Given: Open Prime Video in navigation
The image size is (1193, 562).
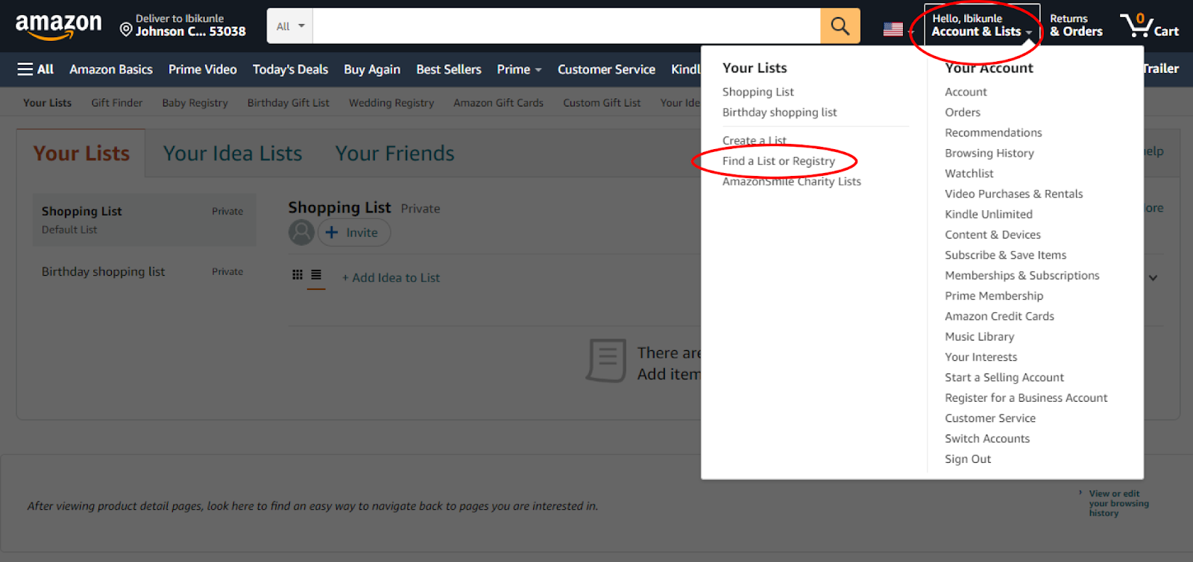Looking at the screenshot, I should [203, 69].
